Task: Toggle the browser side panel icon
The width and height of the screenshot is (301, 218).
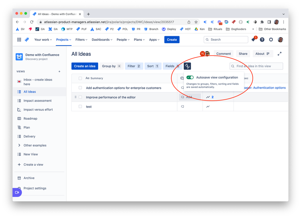Action: 269,22
